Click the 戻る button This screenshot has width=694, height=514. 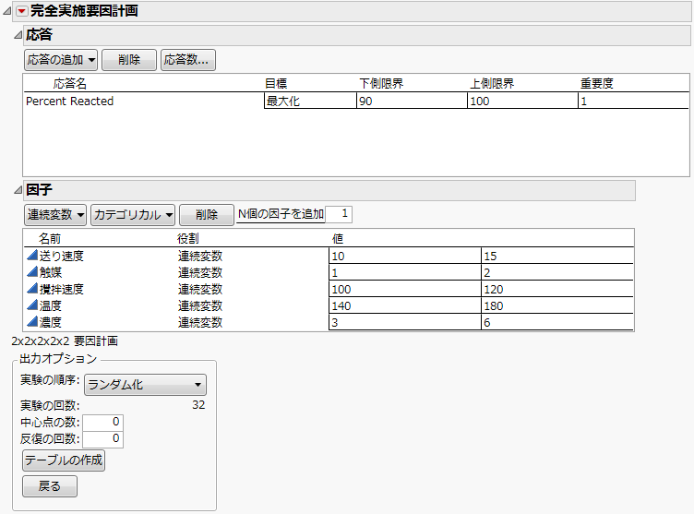pyautogui.click(x=50, y=486)
